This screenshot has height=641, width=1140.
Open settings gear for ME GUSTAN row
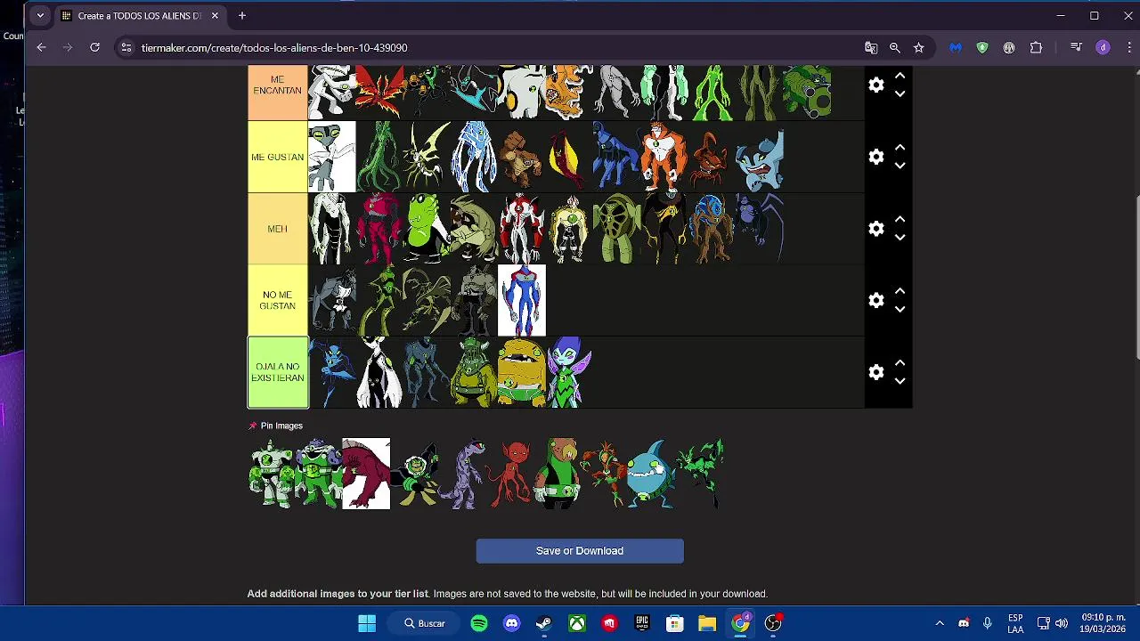(876, 157)
